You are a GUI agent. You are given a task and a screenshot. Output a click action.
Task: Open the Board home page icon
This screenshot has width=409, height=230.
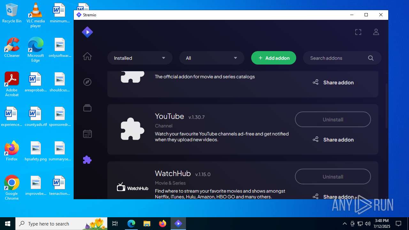point(87,56)
